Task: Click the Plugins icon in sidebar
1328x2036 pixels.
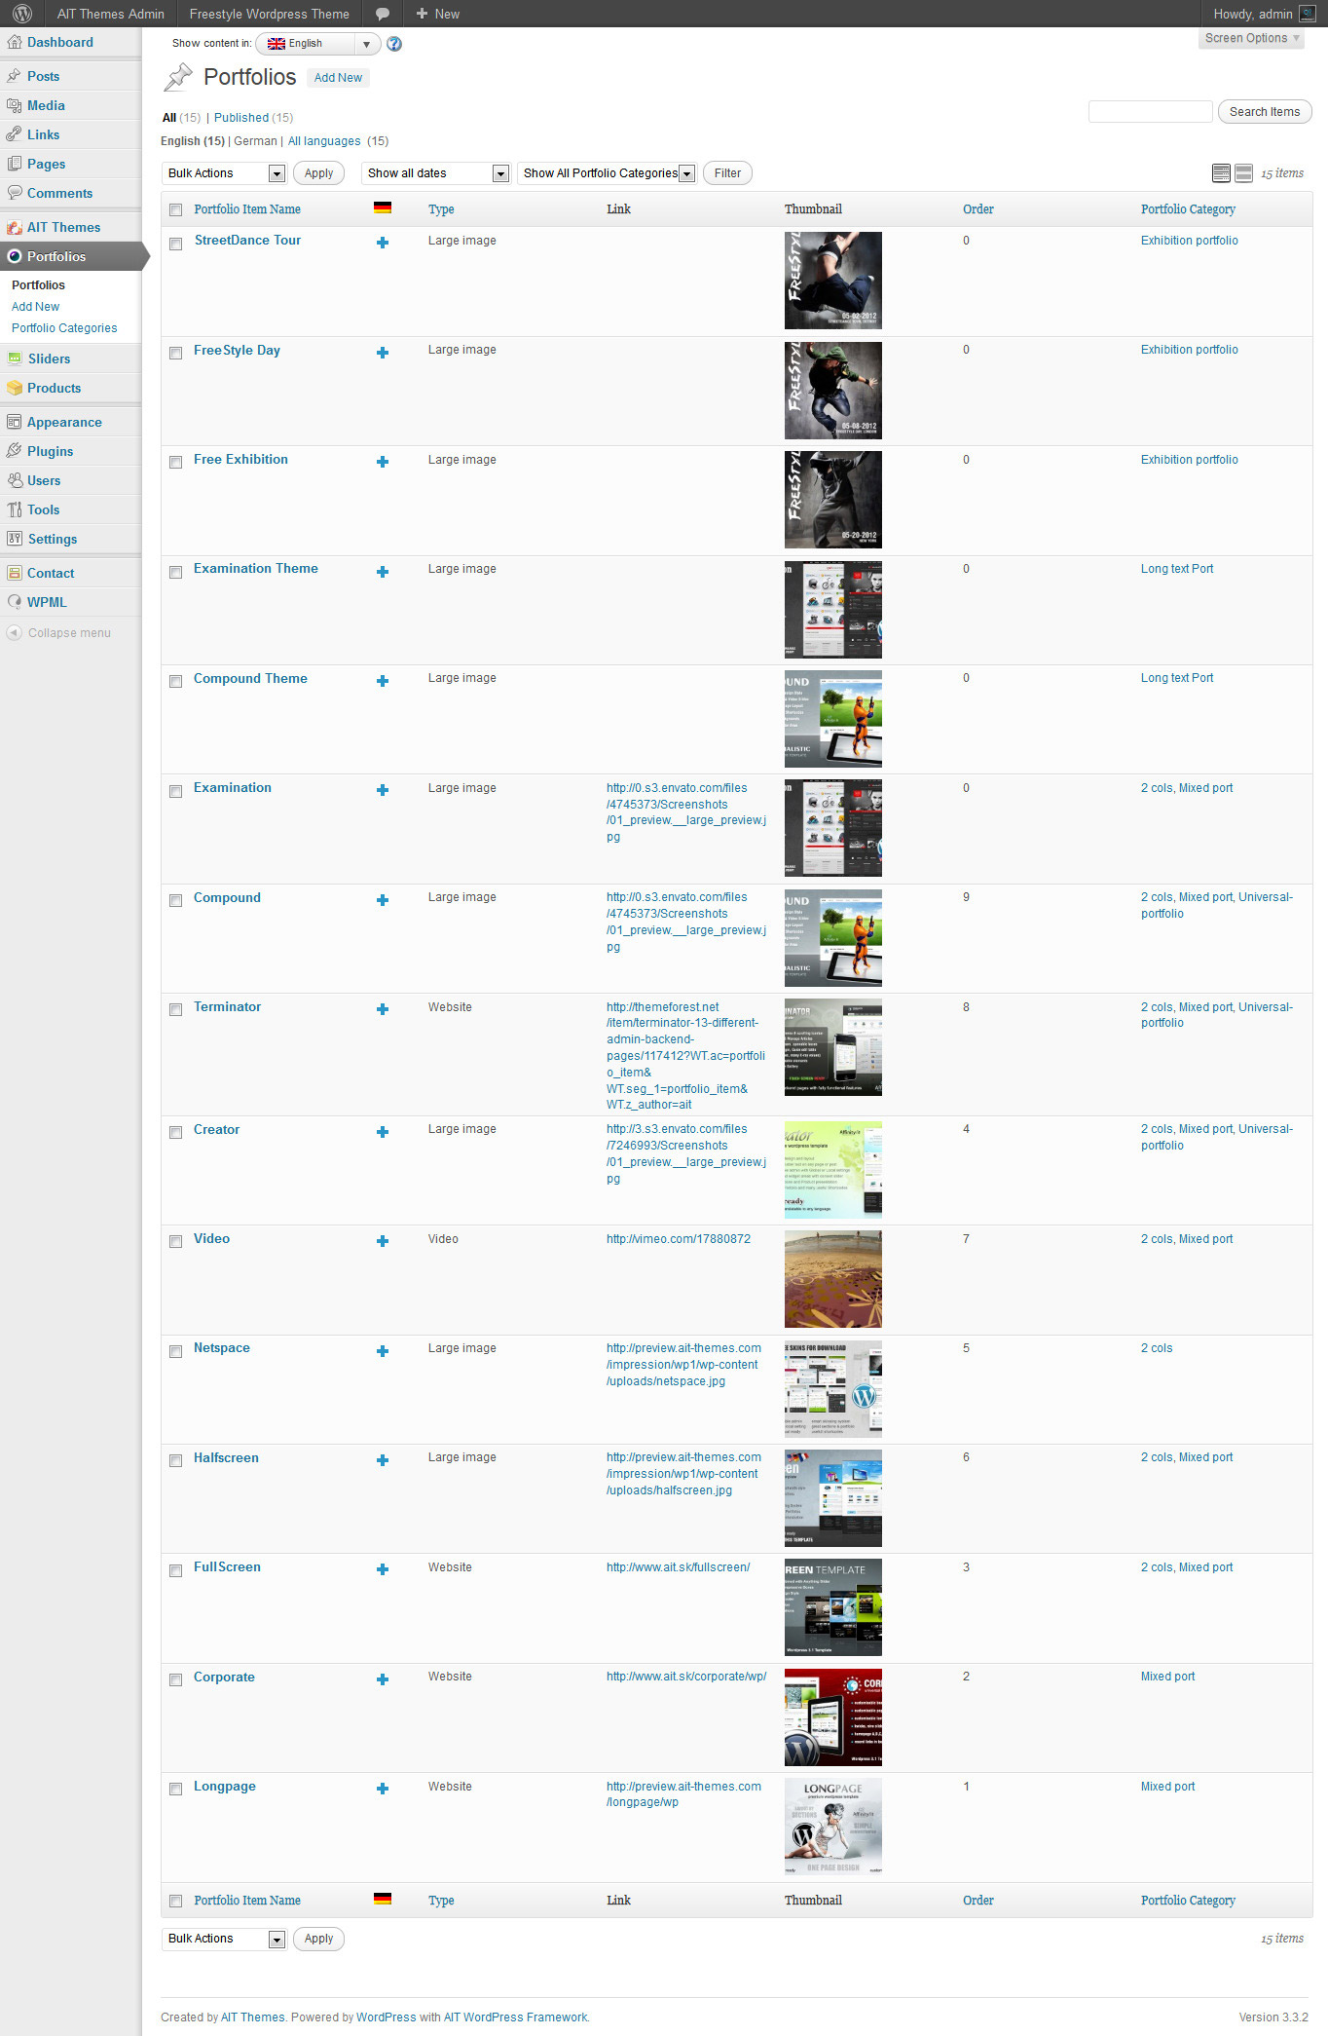Action: (x=14, y=451)
